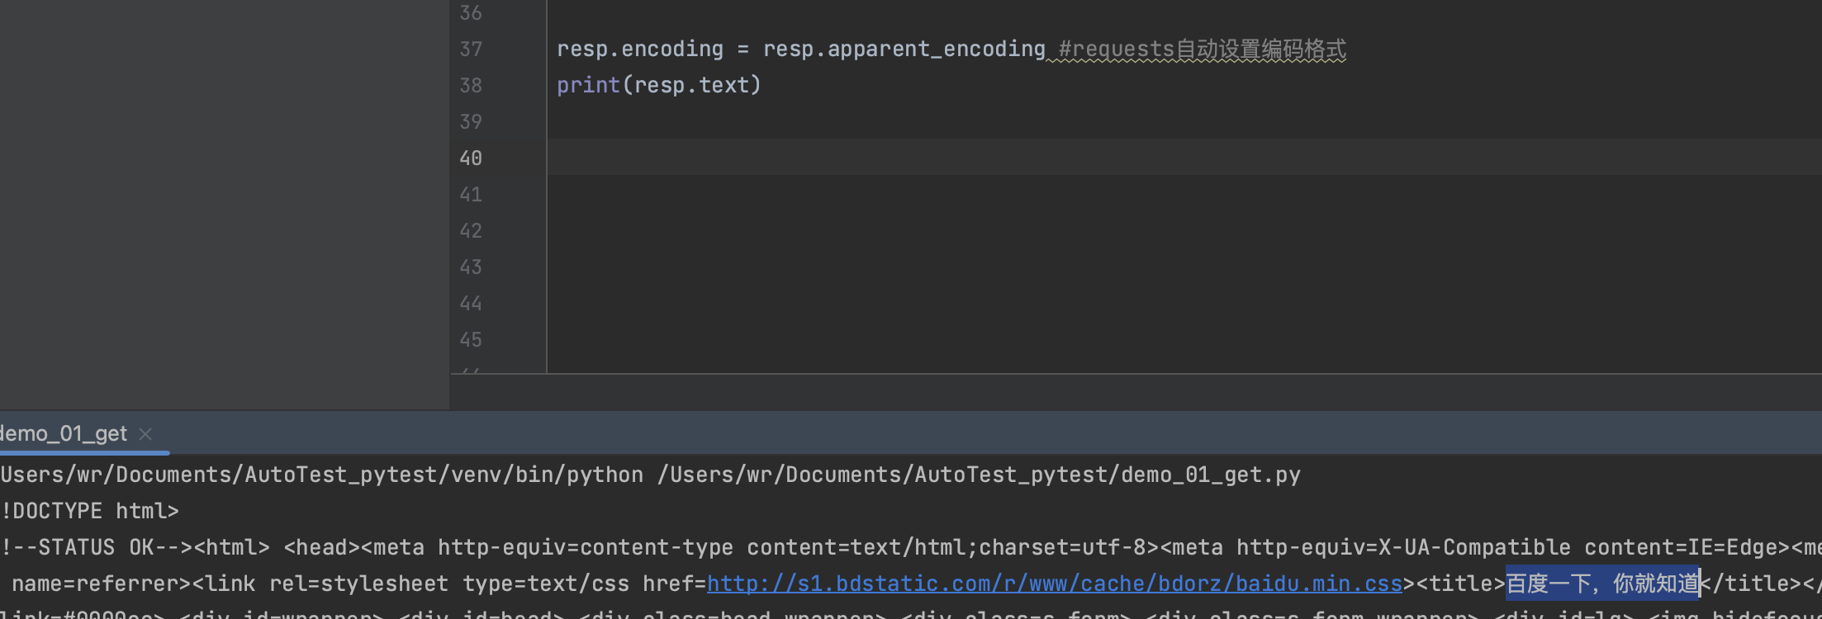1822x619 pixels.
Task: Click line number 36 in the gutter
Action: coord(471,13)
